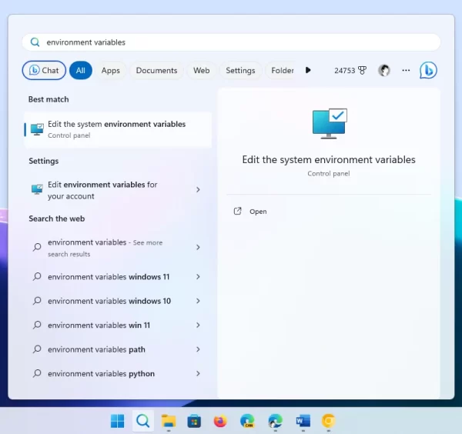
Task: Open Edit environment variables for your account
Action: (x=118, y=190)
